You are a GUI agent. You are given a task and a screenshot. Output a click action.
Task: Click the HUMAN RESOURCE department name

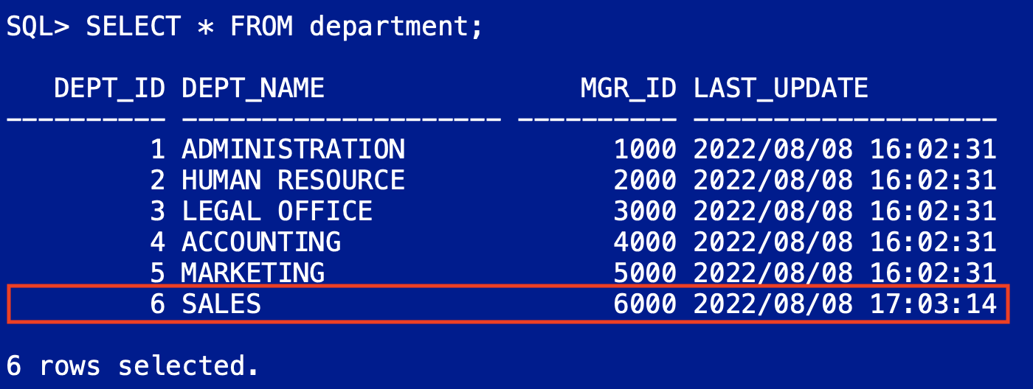[293, 181]
